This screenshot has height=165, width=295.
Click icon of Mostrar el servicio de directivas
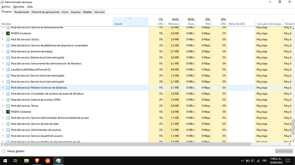click(8, 88)
